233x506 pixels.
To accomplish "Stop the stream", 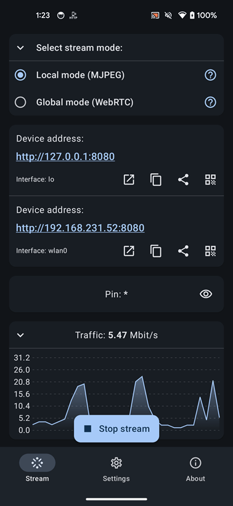I will pyautogui.click(x=116, y=429).
